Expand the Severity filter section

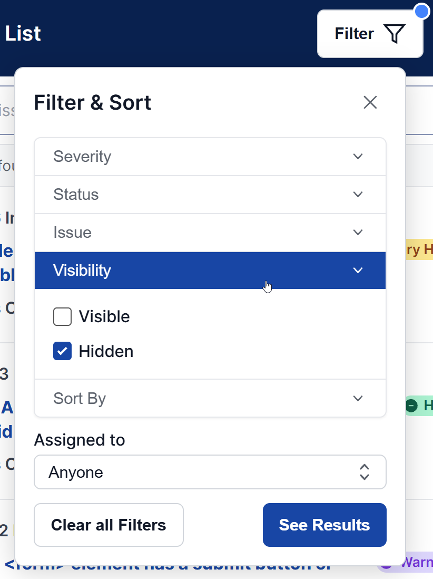tap(210, 157)
